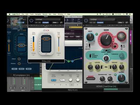
Task: Click the Mix knob in OverDrive
Action: point(110,79)
